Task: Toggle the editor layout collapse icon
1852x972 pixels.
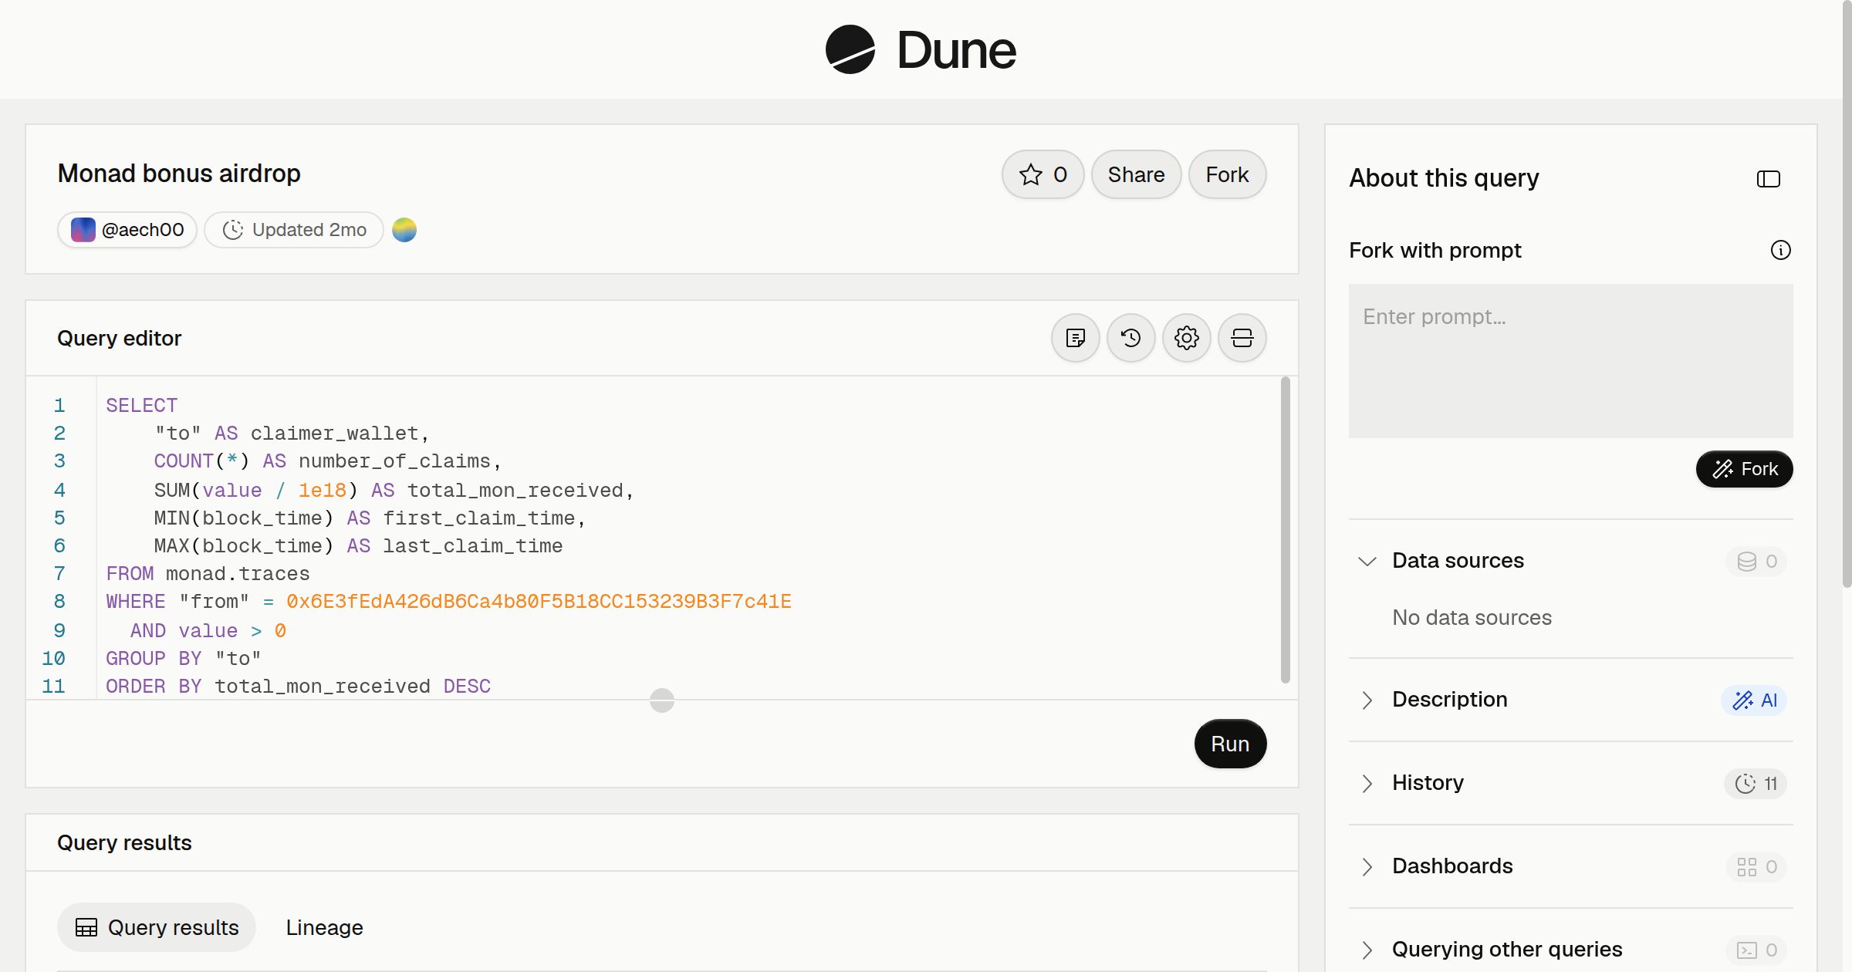Action: [x=1242, y=338]
